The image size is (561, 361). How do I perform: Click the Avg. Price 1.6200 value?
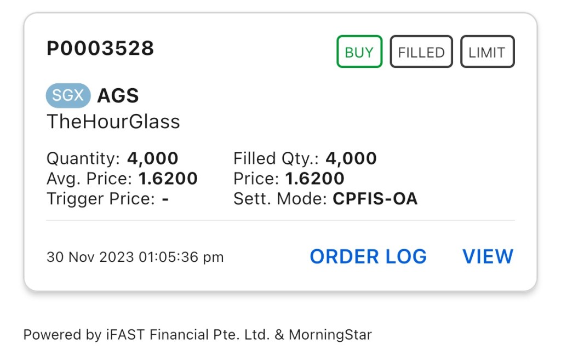168,179
